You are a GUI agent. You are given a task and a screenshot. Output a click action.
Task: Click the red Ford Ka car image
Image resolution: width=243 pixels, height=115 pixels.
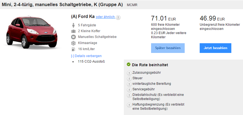pyautogui.click(x=32, y=32)
